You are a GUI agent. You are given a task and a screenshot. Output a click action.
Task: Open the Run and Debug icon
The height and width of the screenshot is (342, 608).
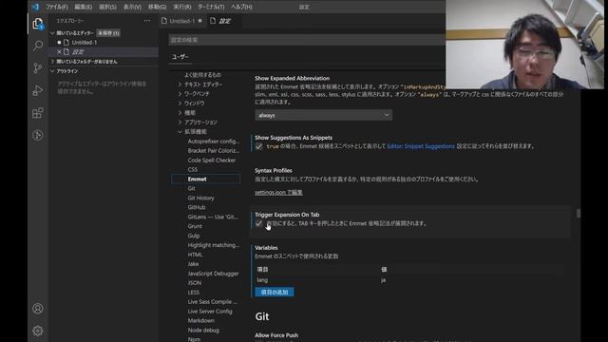[x=38, y=90]
